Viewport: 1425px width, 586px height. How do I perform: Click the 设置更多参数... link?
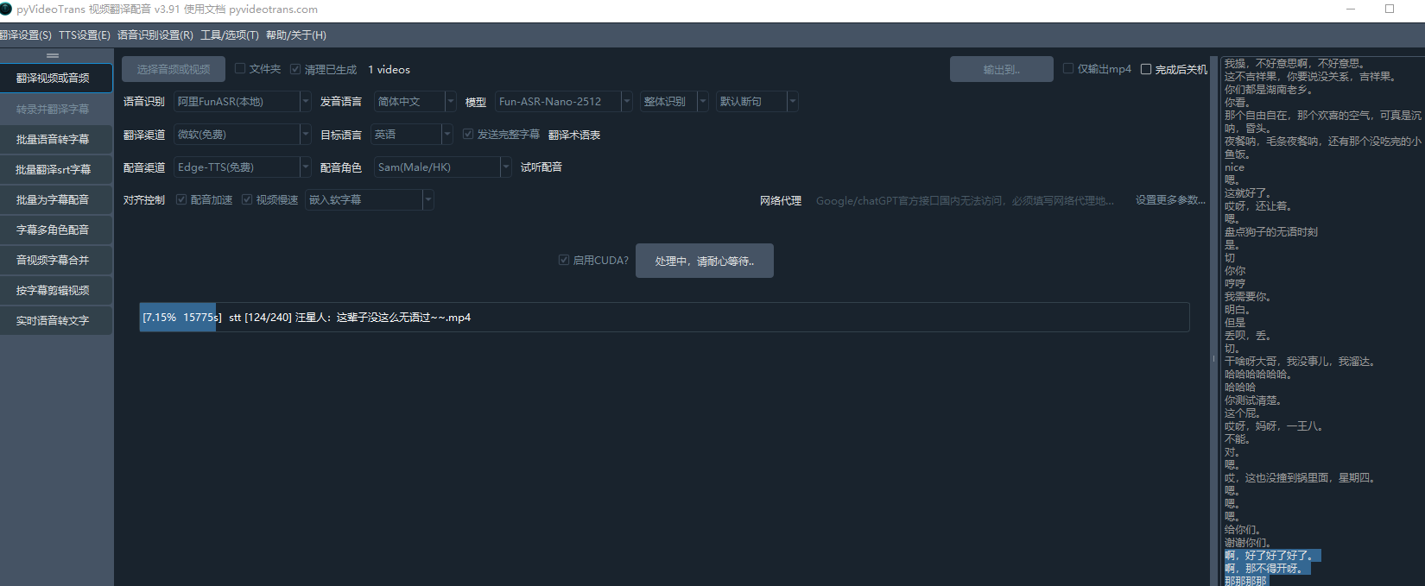coord(1170,200)
